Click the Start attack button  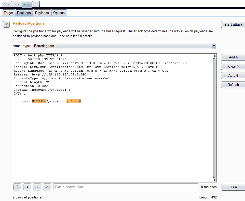pyautogui.click(x=233, y=24)
